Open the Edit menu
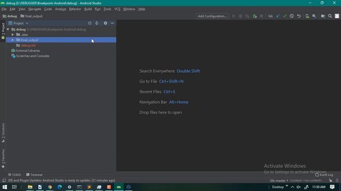This screenshot has height=191, width=341. pyautogui.click(x=12, y=9)
